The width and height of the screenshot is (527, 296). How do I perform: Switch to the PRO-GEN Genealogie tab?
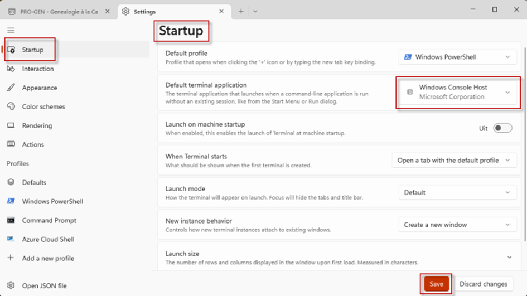(x=55, y=11)
